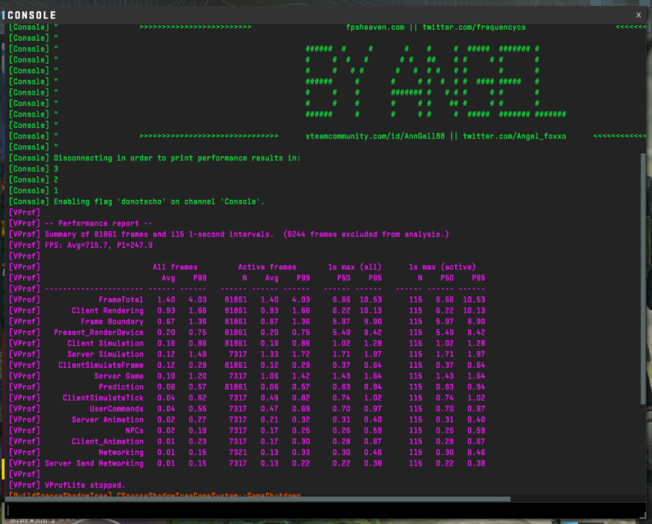Image resolution: width=652 pixels, height=524 pixels.
Task: Click the 'Networking' row label
Action: 121,453
